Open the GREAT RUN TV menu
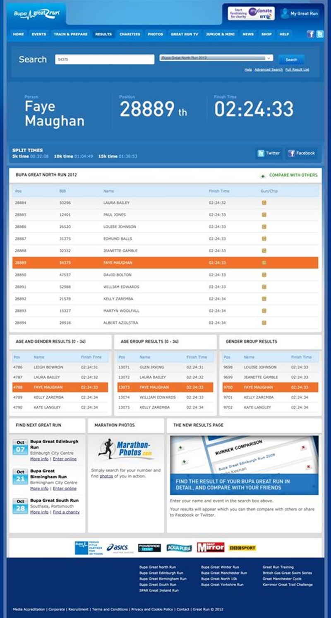The image size is (331, 618). pos(185,34)
